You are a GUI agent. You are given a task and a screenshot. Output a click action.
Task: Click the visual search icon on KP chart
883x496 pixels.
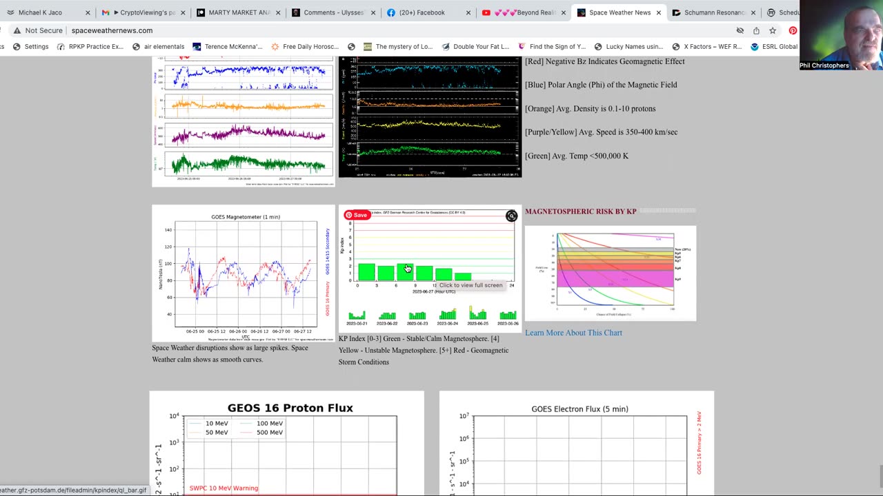coord(511,216)
